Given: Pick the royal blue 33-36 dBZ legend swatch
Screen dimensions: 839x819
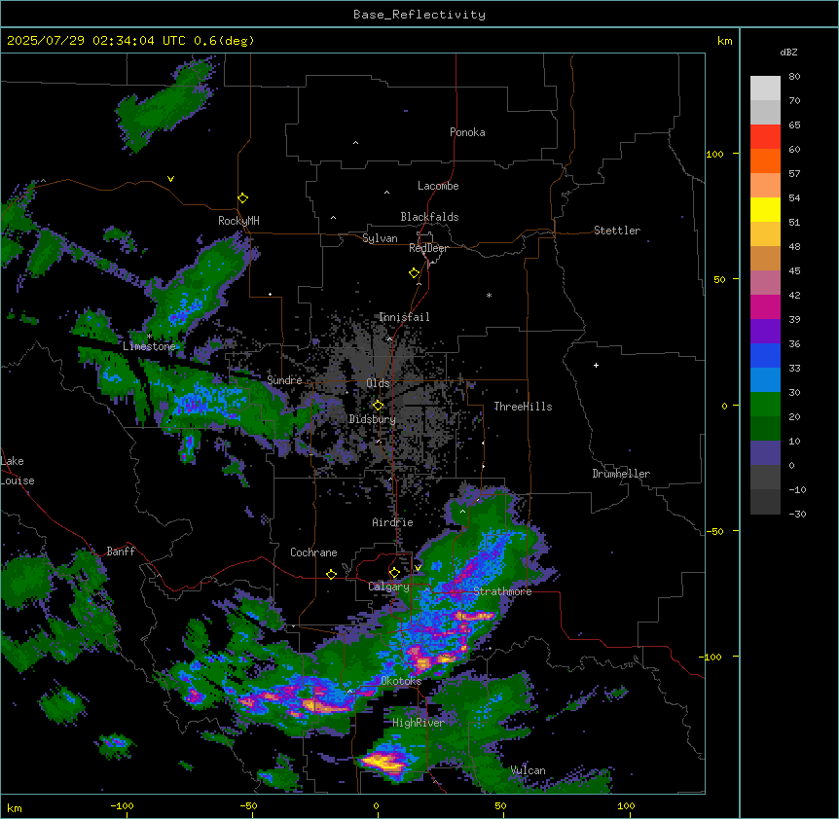Looking at the screenshot, I should tap(765, 355).
